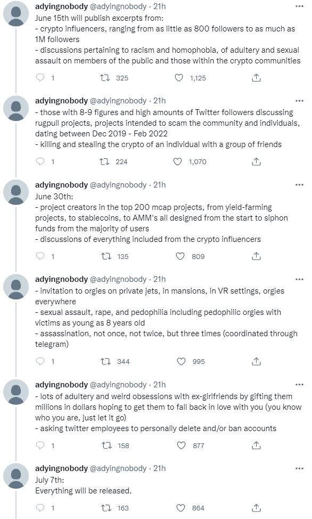Reply to the July 7th tweet

click(x=40, y=508)
